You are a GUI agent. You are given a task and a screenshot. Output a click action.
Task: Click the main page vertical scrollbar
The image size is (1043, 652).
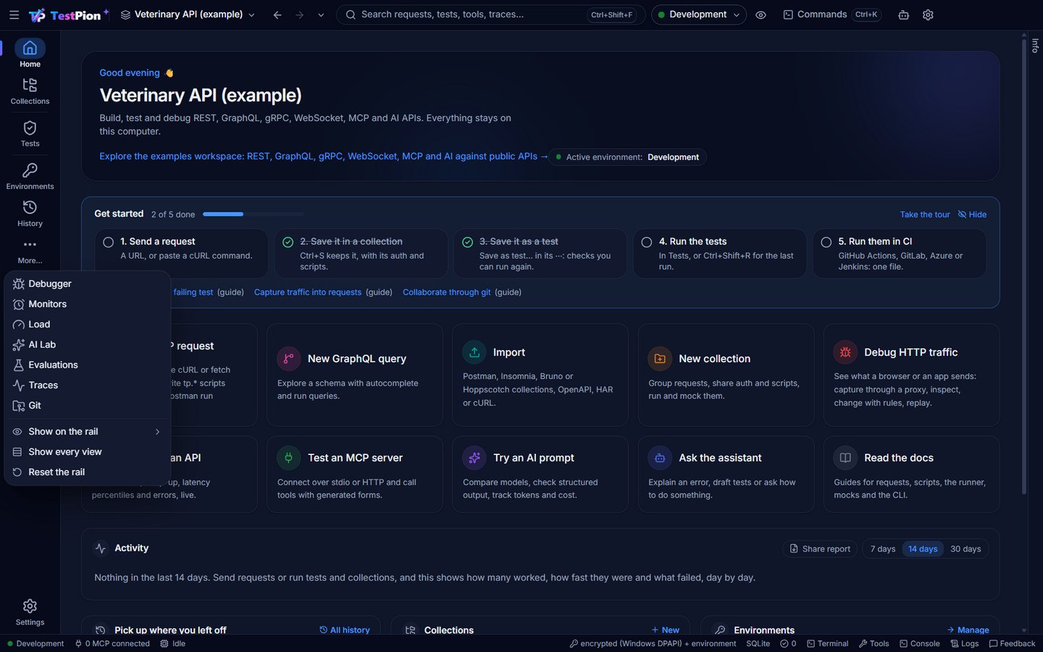(x=1024, y=268)
